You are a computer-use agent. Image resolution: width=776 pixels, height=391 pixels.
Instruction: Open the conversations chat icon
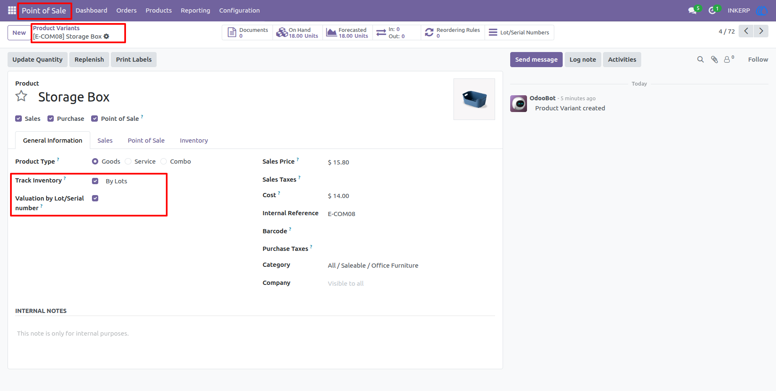692,10
